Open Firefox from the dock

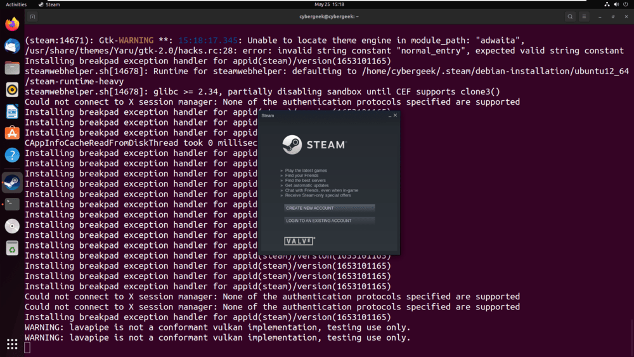tap(12, 25)
